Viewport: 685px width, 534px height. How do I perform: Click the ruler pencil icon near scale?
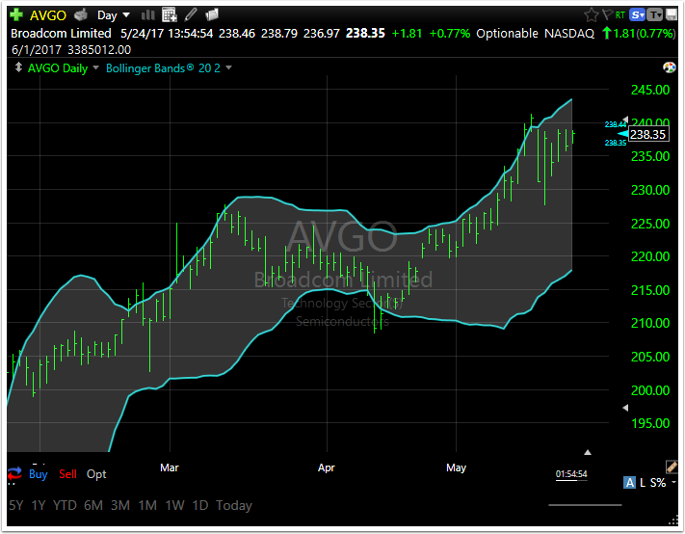672,467
